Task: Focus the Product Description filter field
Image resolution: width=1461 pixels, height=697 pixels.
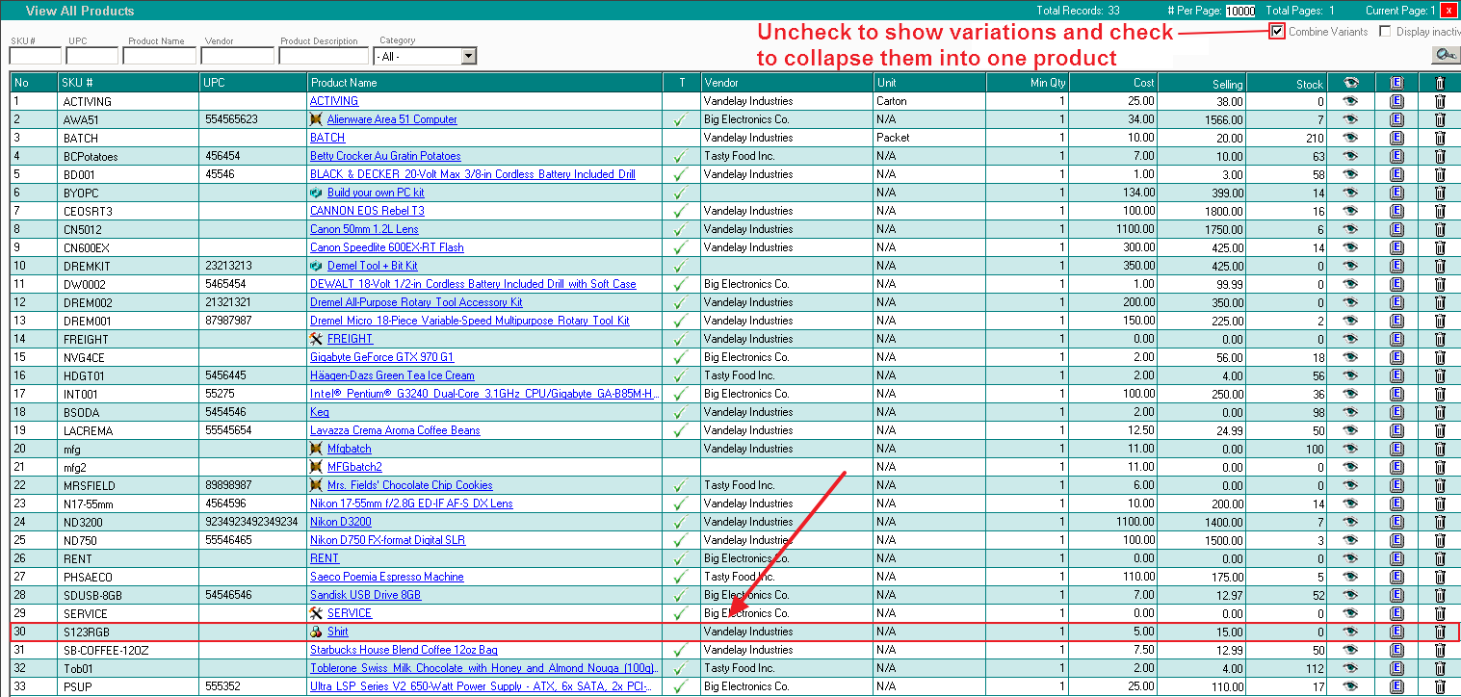Action: tap(324, 57)
